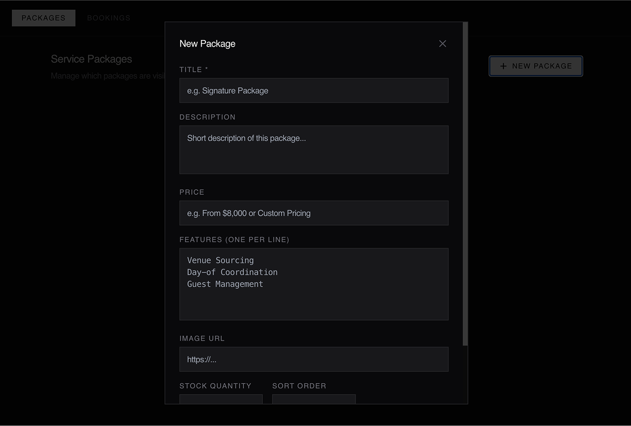The width and height of the screenshot is (631, 426).
Task: Focus the Features text area
Action: 313,284
